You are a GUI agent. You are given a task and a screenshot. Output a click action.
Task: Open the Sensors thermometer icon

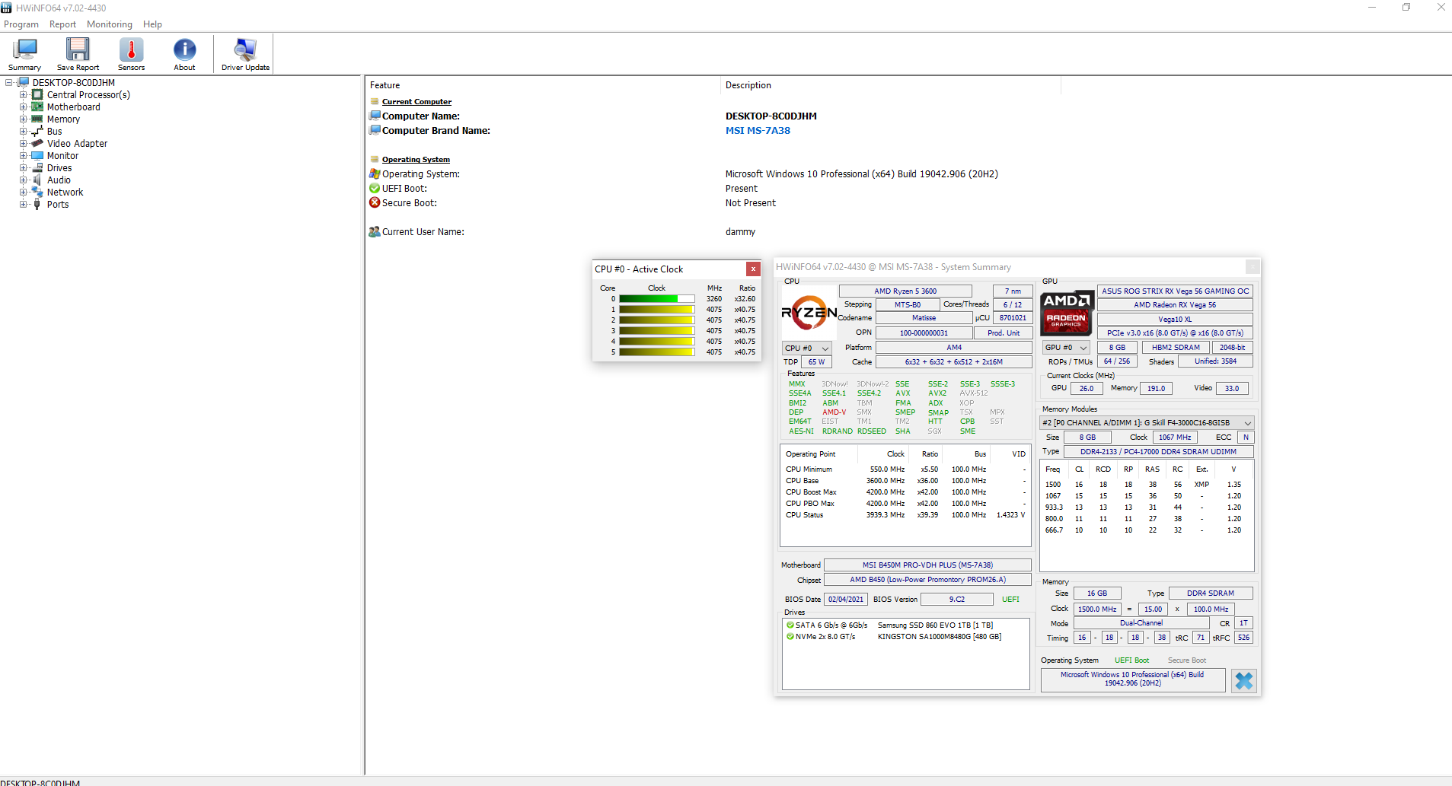coord(131,49)
